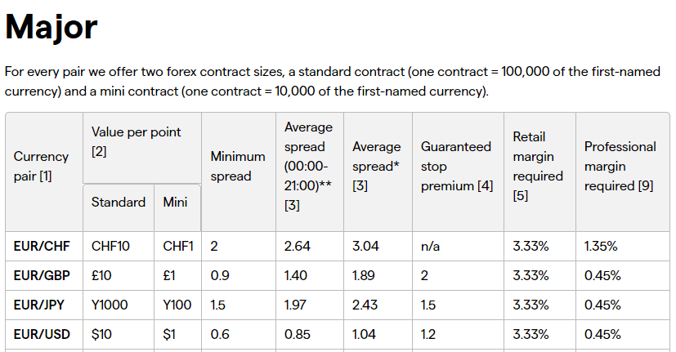Click the 1.35% professional margin cell
Image resolution: width=676 pixels, height=352 pixels.
click(x=601, y=246)
